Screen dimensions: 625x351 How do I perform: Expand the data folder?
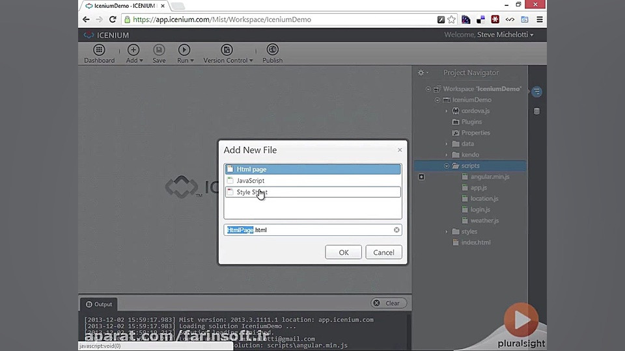click(447, 144)
